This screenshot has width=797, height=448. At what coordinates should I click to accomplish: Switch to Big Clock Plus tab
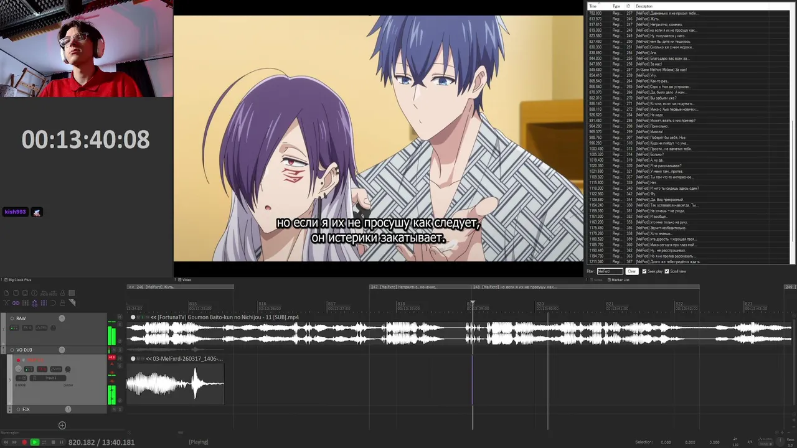pyautogui.click(x=19, y=280)
